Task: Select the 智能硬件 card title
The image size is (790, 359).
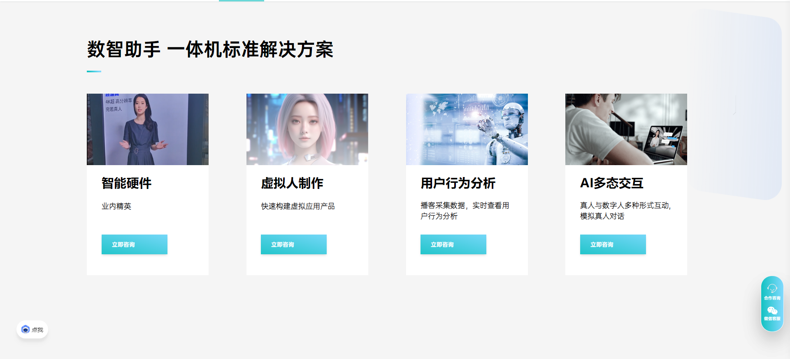Action: (127, 183)
